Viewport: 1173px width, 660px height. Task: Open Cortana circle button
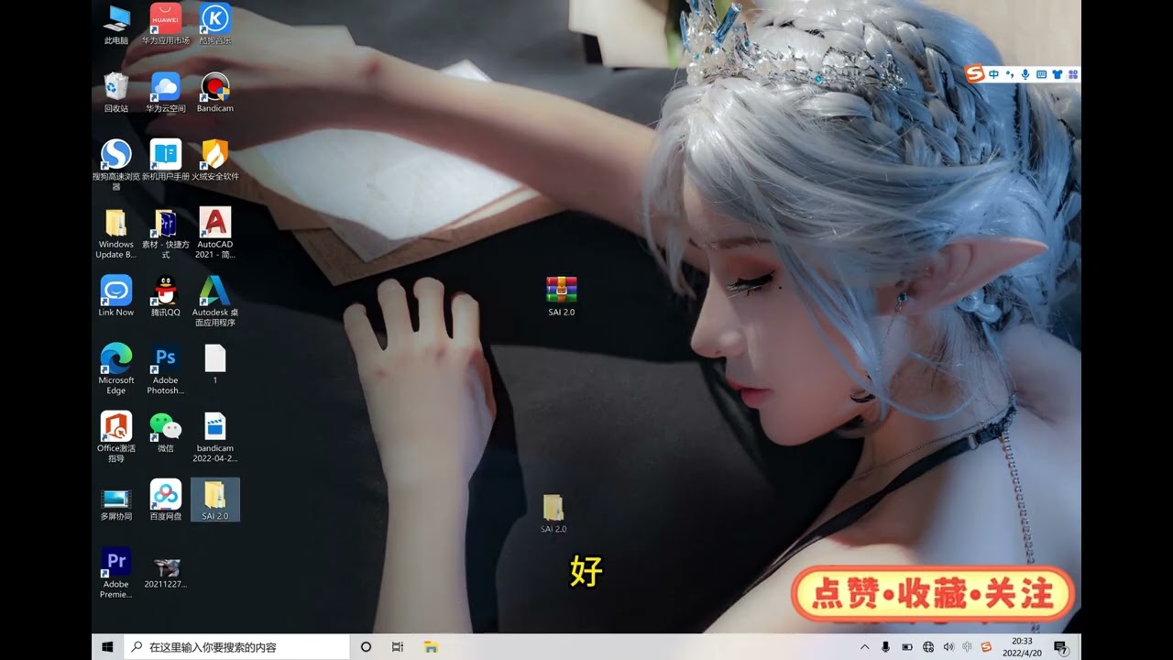[366, 647]
